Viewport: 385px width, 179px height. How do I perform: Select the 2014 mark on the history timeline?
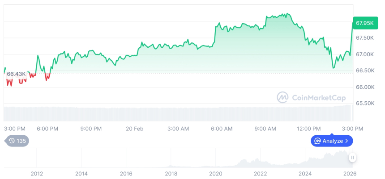[x=81, y=174]
